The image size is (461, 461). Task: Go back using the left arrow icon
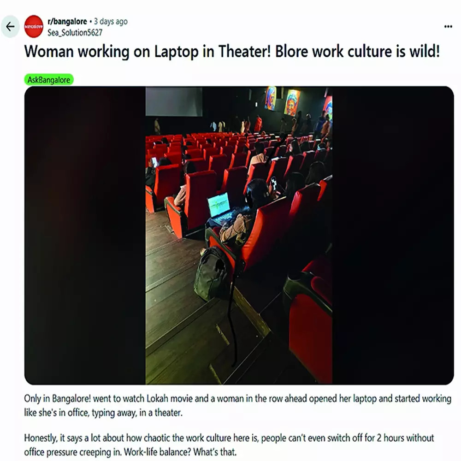click(10, 27)
